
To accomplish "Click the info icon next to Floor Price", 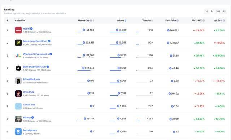I will 178,21.
